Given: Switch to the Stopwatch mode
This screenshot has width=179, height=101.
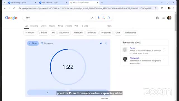Looking at the screenshot, I should coord(47,43).
